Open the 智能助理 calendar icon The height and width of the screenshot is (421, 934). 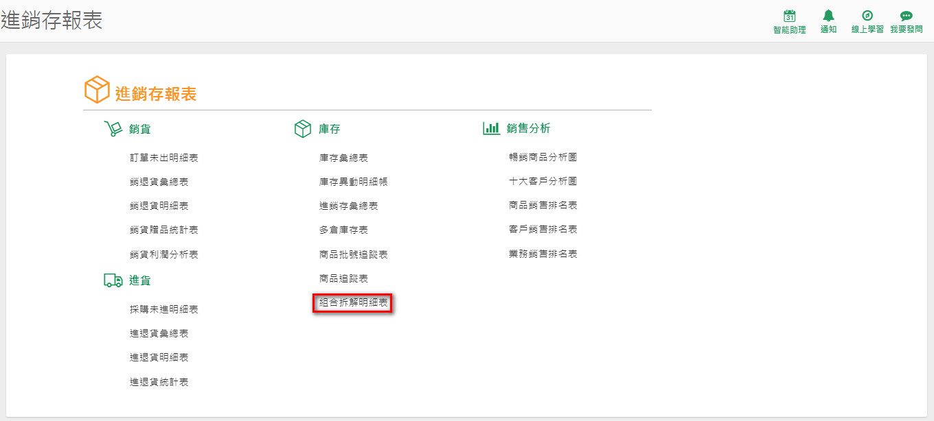tap(790, 16)
